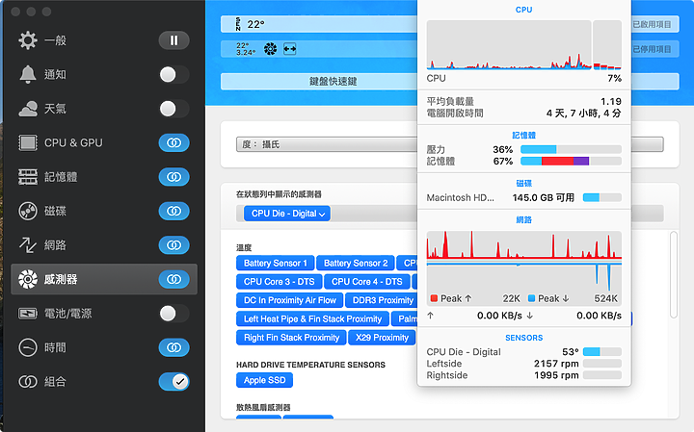Click the SENSORS heading in popup

524,338
